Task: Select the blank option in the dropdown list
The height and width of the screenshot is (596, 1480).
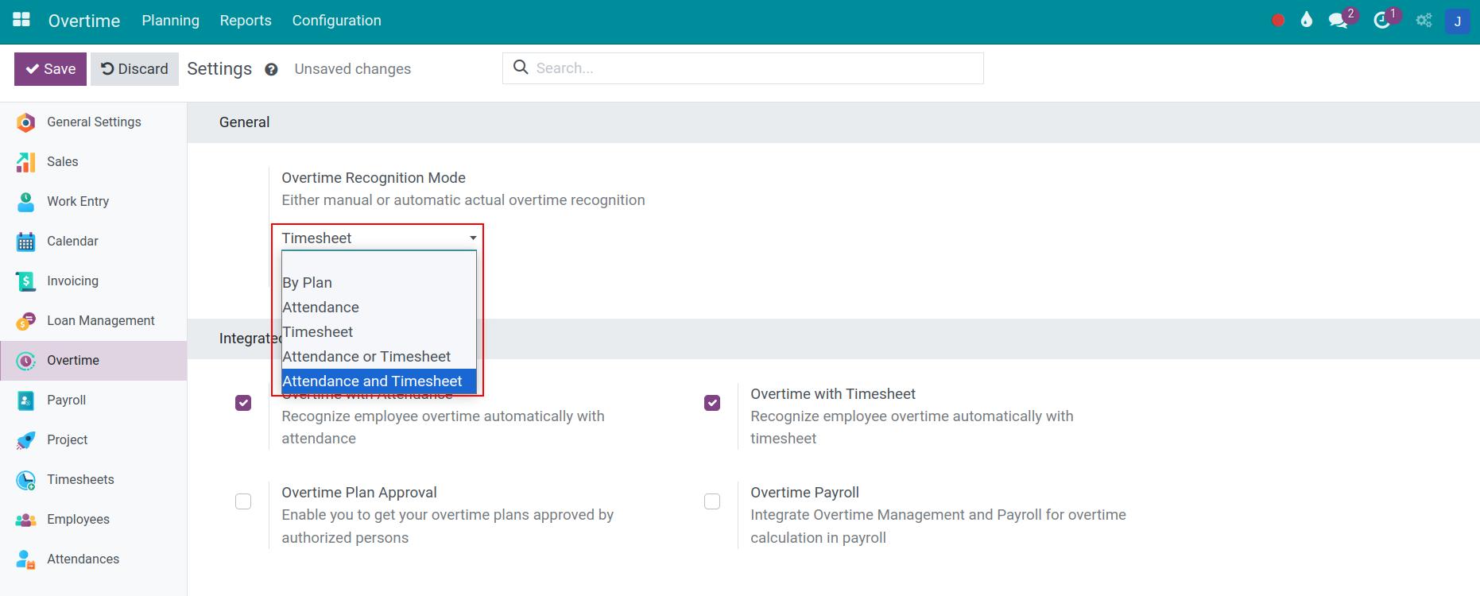Action: tap(379, 261)
